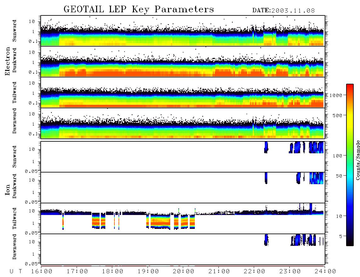Click the Electron Dawnward panel label
The width and height of the screenshot is (360, 277).
click(15, 121)
